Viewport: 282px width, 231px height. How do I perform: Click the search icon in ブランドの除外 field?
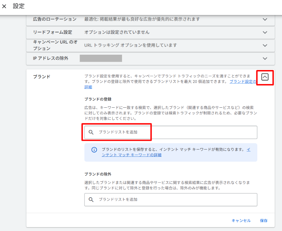(x=91, y=200)
